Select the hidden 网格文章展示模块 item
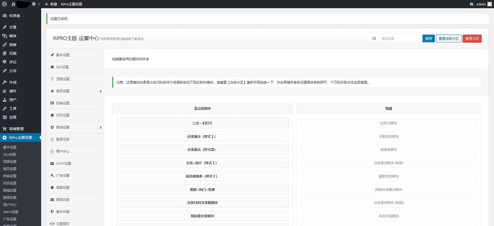494x226 pixels. (389, 189)
